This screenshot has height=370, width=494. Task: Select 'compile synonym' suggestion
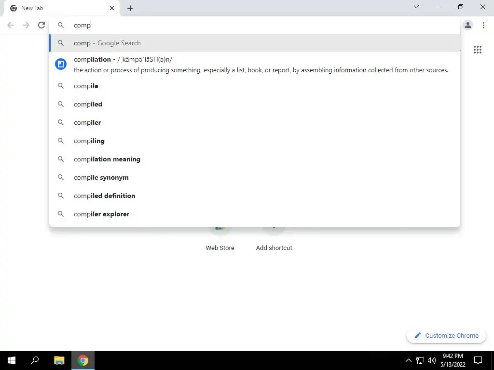pyautogui.click(x=255, y=177)
